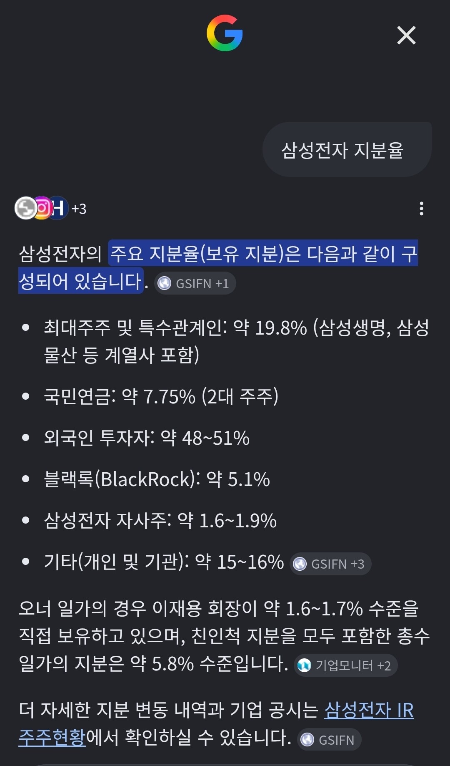This screenshot has width=450, height=766.
Task: Tap the 국민연금 7.75% bullet line
Action: [x=161, y=396]
